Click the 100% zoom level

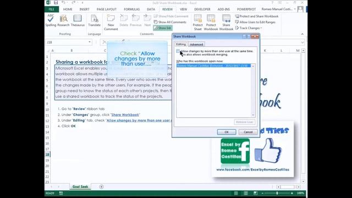(x=300, y=193)
